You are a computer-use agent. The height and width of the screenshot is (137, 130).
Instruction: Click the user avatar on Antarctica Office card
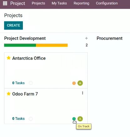point(80,83)
